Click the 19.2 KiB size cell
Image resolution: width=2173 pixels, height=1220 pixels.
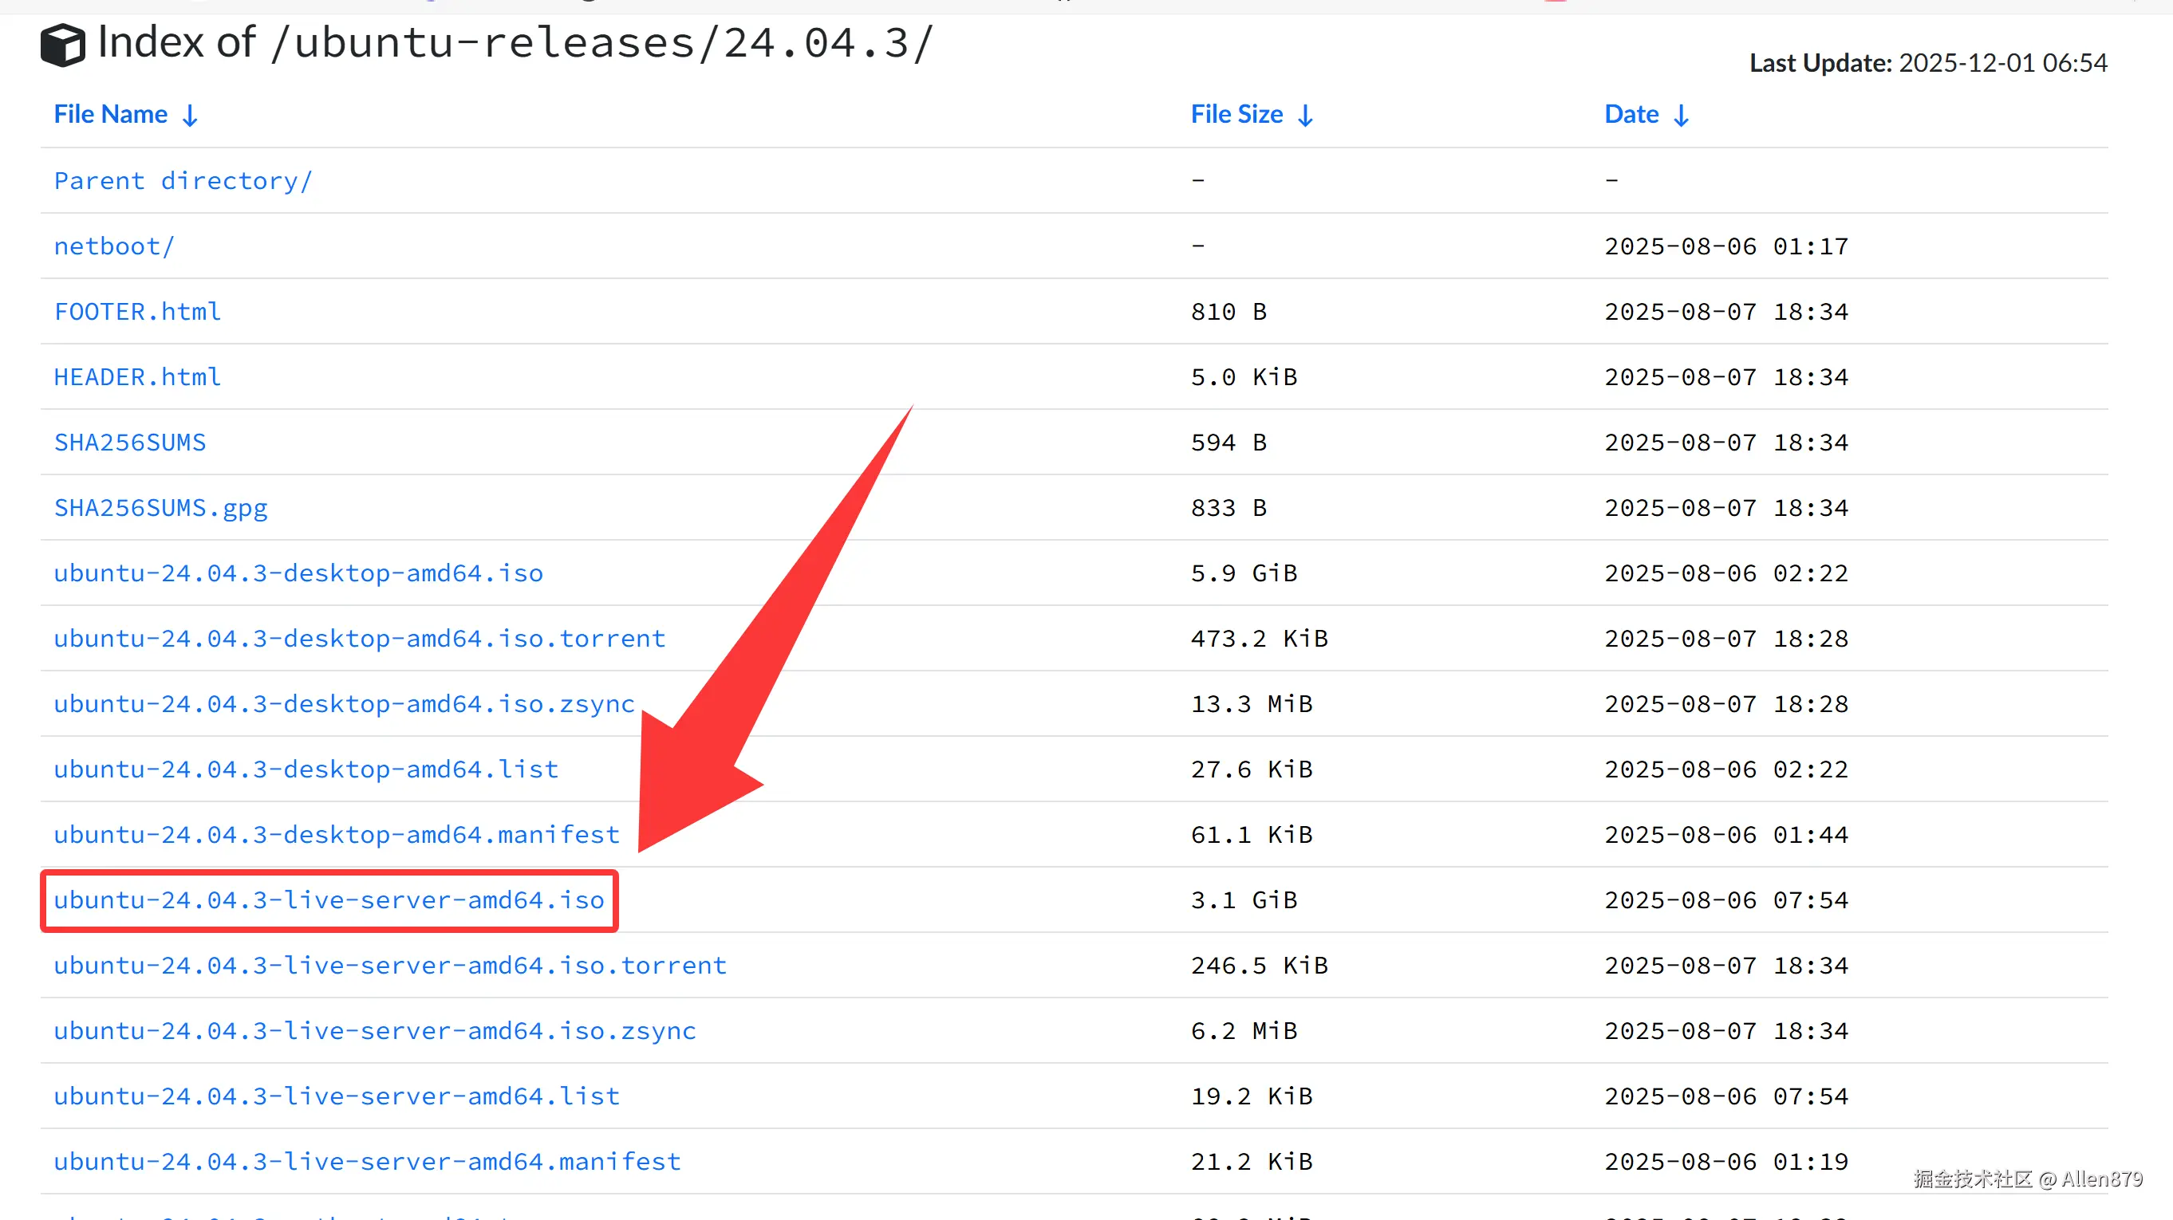tap(1252, 1096)
